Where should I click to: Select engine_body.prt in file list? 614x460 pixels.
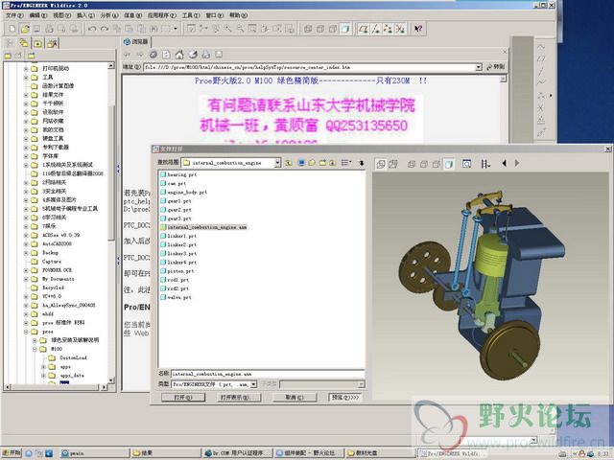click(x=183, y=192)
